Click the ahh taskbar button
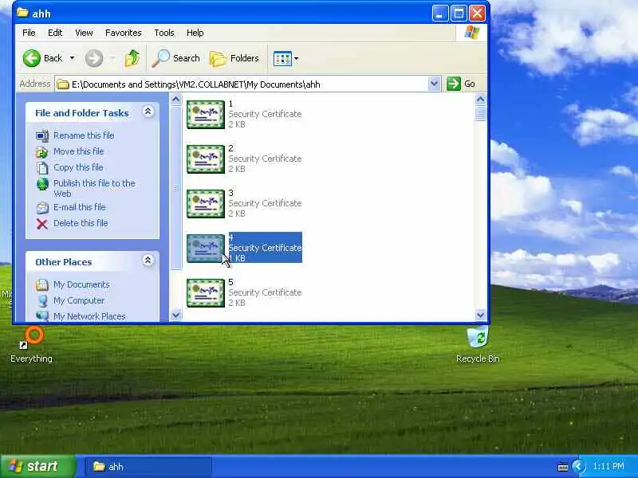Image resolution: width=638 pixels, height=478 pixels. click(x=148, y=467)
